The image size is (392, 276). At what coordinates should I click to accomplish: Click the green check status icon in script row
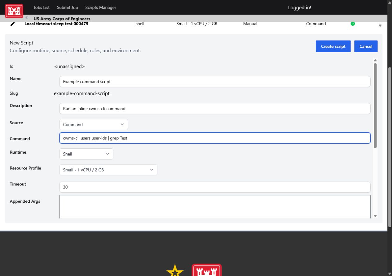[353, 24]
